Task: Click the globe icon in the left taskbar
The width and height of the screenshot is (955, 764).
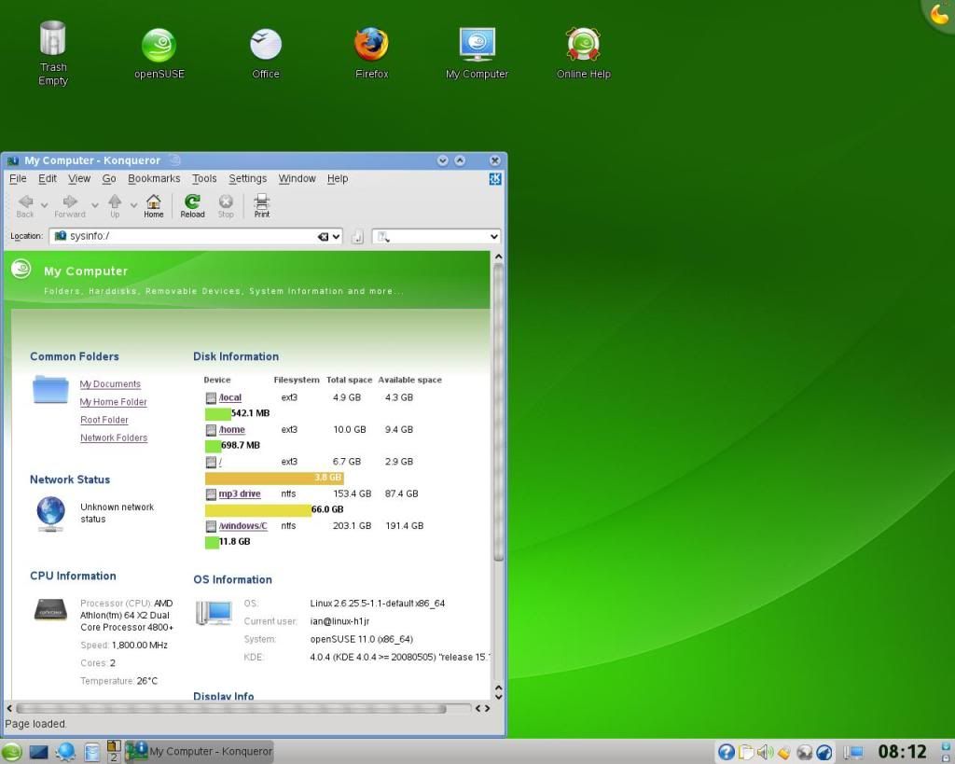Action: point(66,753)
